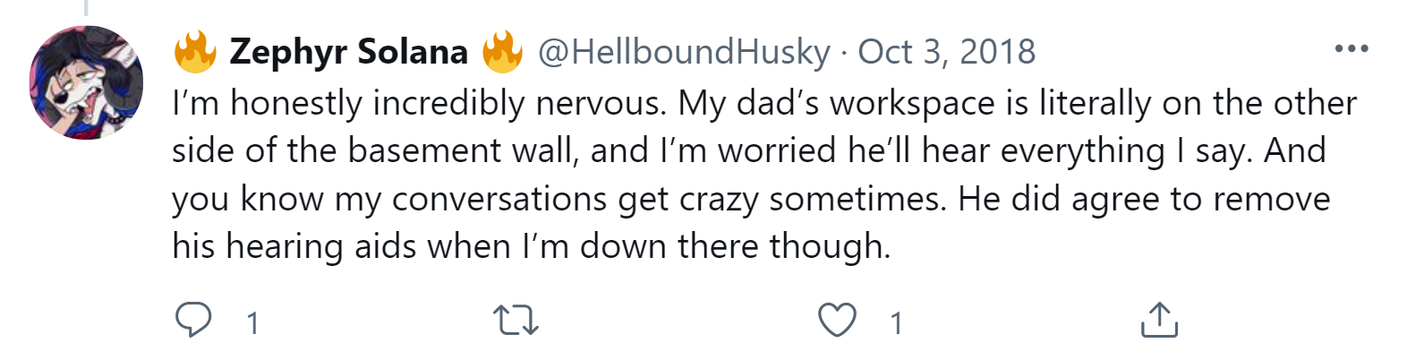Click the fire emoji after Zephyr Solana

click(x=502, y=51)
